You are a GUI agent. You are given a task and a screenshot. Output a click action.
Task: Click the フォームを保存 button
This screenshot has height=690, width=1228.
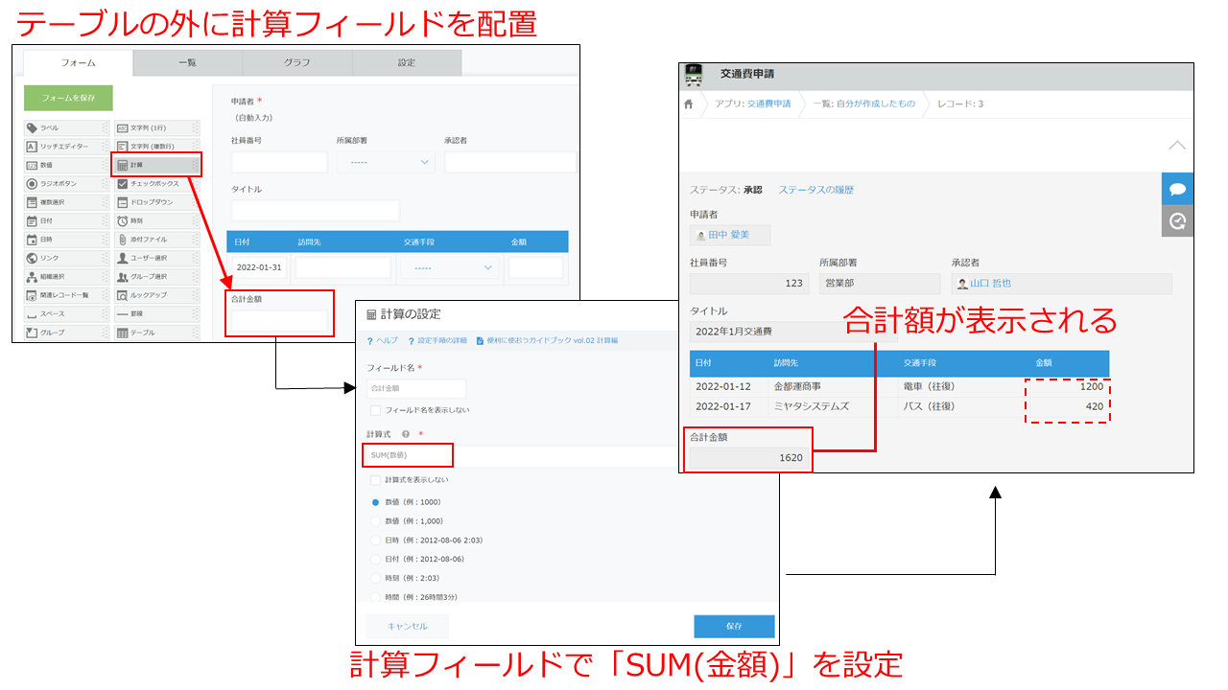[66, 99]
